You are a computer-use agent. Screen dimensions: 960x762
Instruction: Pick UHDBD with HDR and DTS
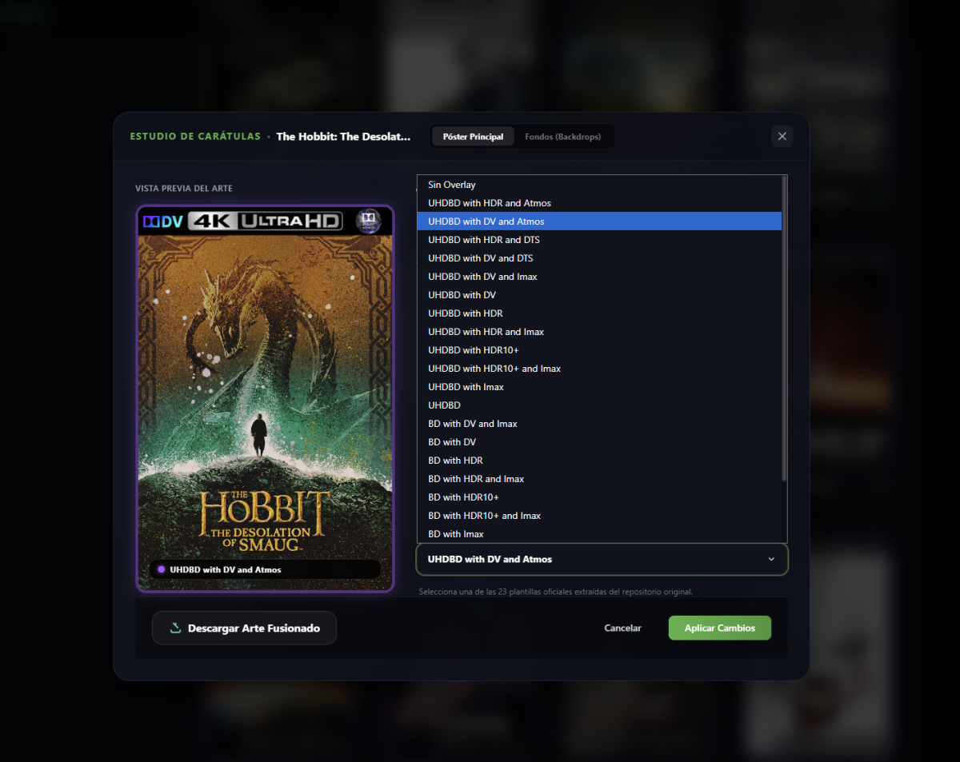(x=599, y=240)
